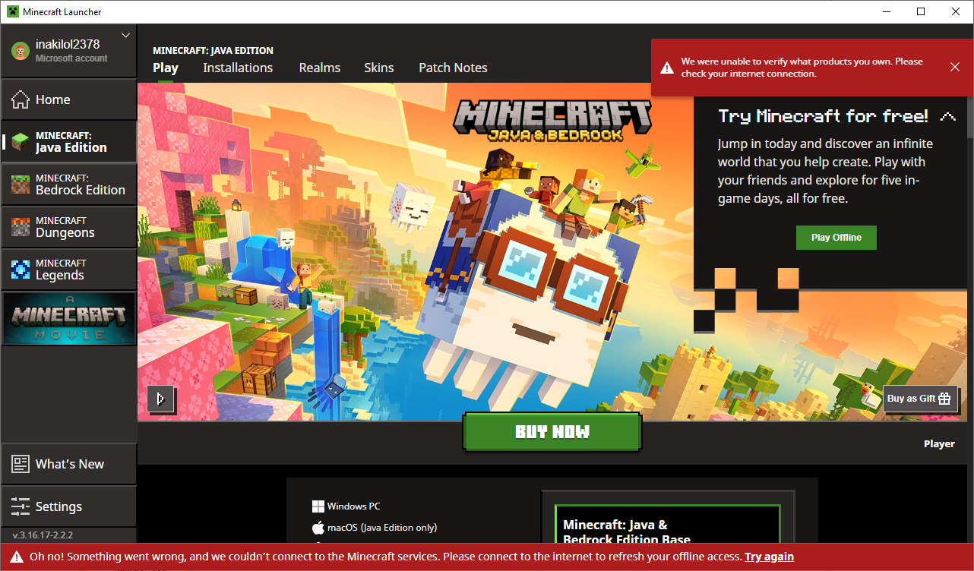Click the MINECRAFT: JAVA EDITION heading
Screen dimensions: 974x571
pyautogui.click(x=213, y=51)
